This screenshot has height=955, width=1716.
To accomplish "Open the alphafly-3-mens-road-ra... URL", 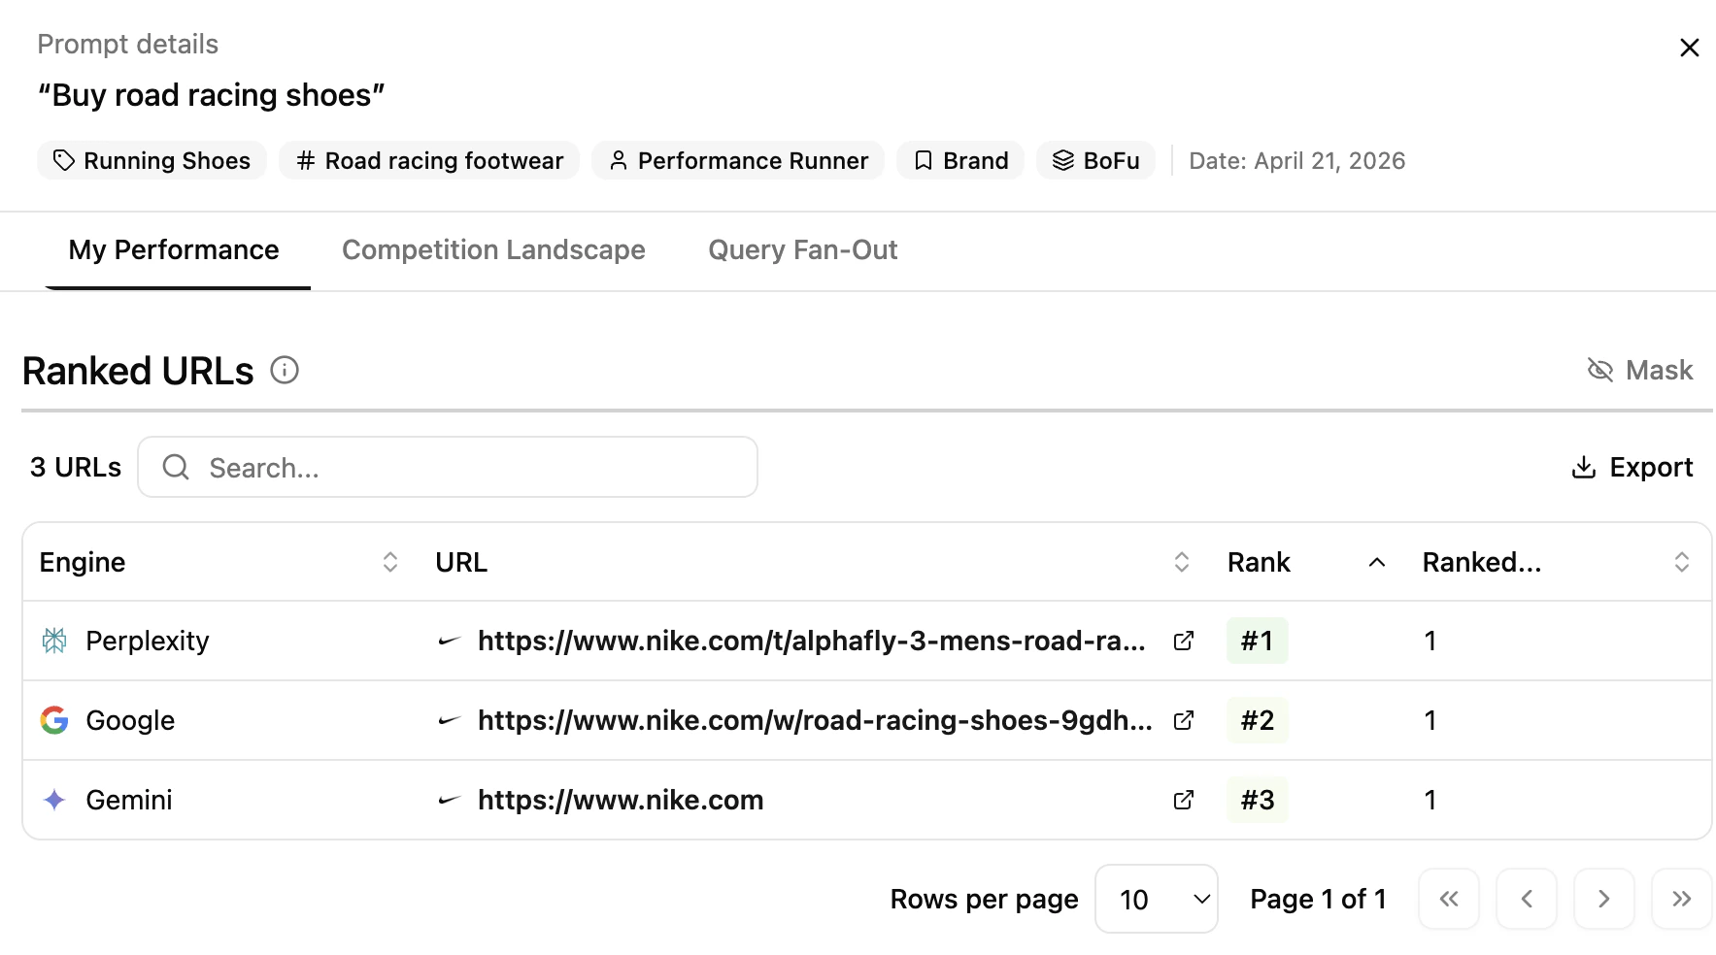I will 811,641.
